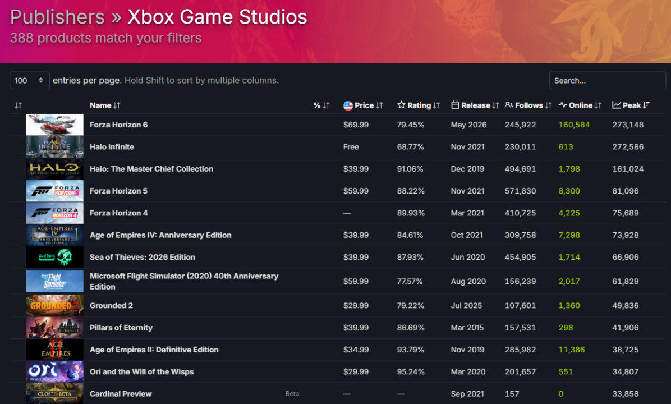This screenshot has width=671, height=404.
Task: Open the entries per page dropdown
Action: [30, 80]
